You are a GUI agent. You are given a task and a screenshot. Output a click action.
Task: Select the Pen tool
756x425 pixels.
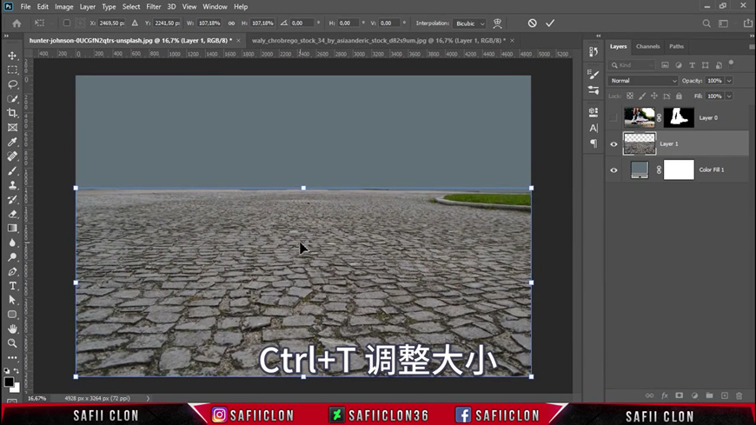pyautogui.click(x=12, y=271)
